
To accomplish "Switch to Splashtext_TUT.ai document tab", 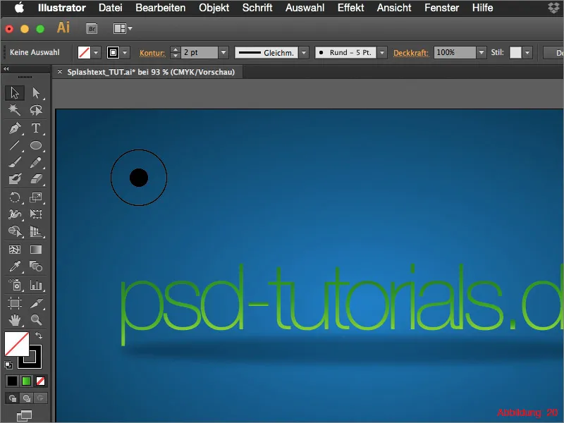I will [x=151, y=72].
